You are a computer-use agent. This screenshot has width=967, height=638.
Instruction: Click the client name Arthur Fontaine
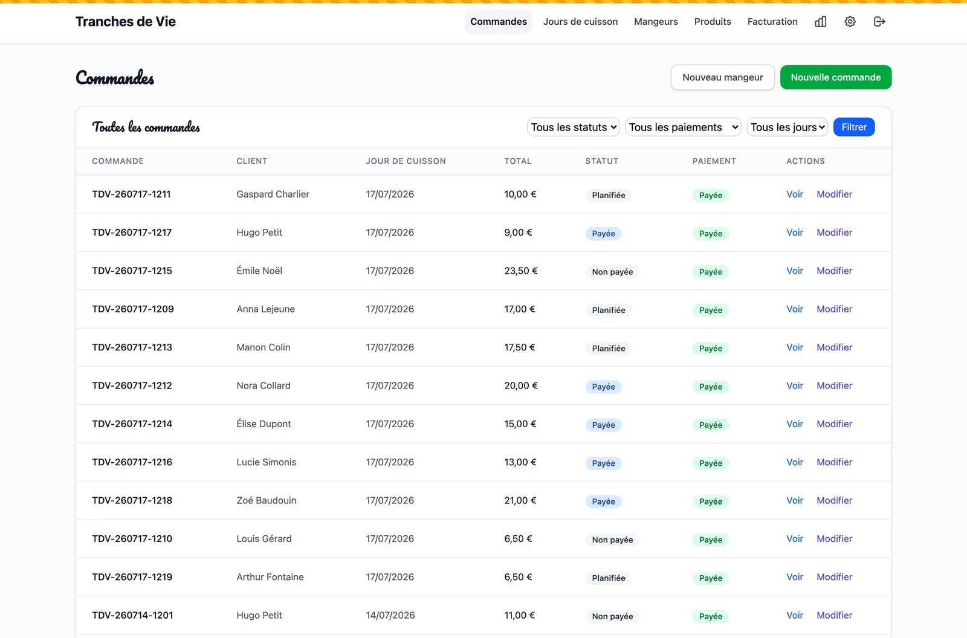point(270,577)
